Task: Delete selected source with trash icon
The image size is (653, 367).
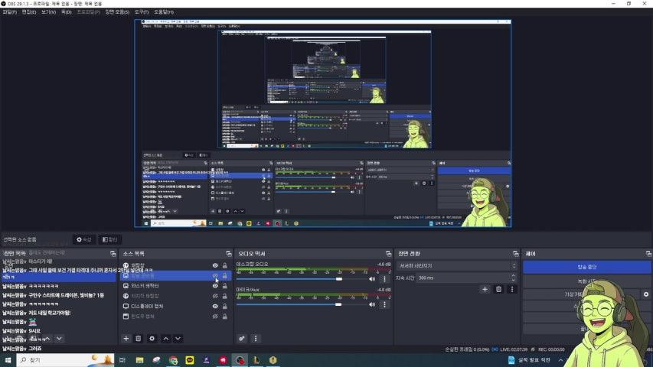Action: point(139,338)
